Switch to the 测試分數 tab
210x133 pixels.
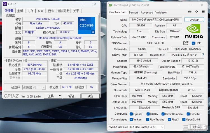[x=64, y=11]
